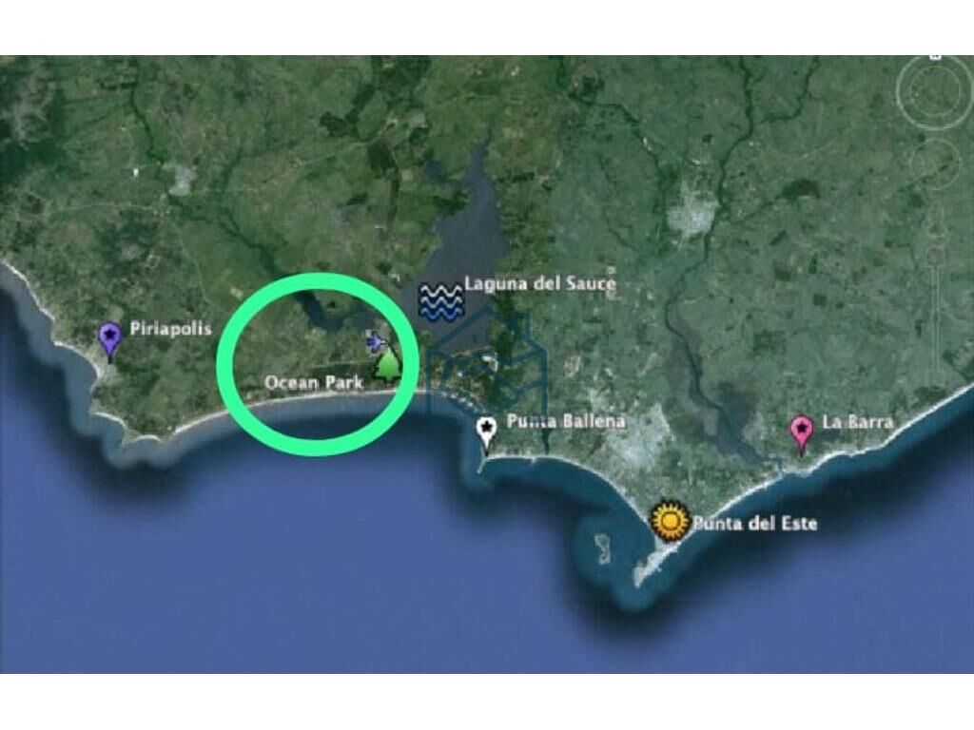
Task: Select the green tree Ocean Park marker
Action: click(388, 365)
